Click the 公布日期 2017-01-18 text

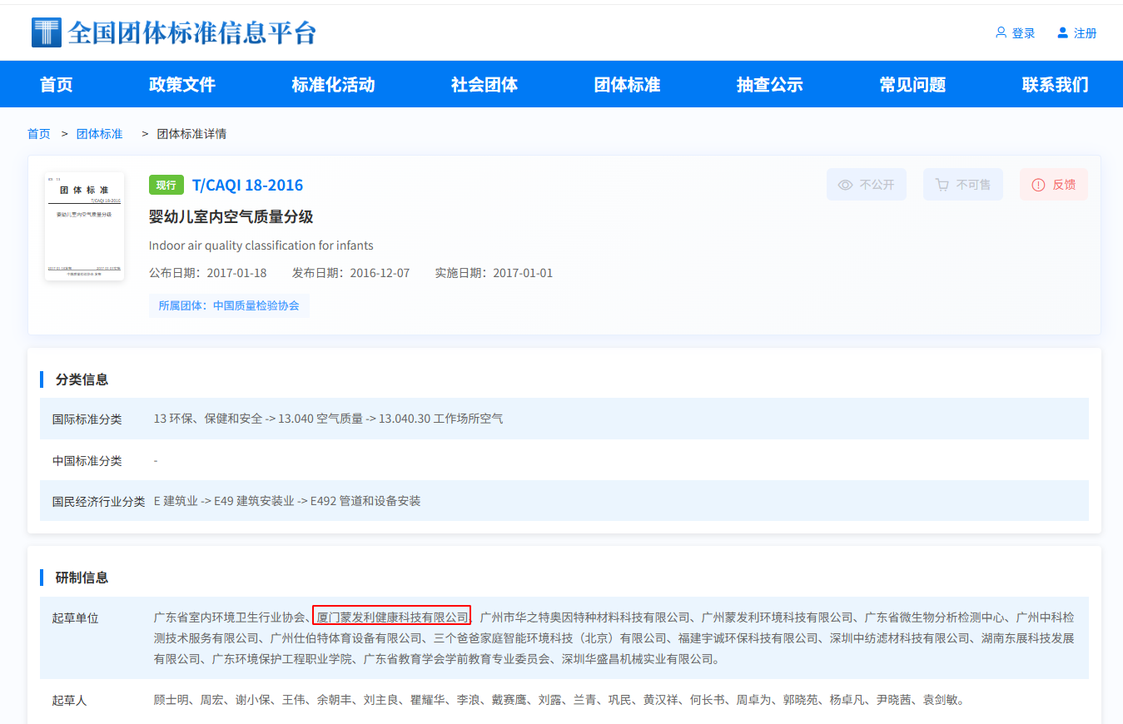pos(208,273)
